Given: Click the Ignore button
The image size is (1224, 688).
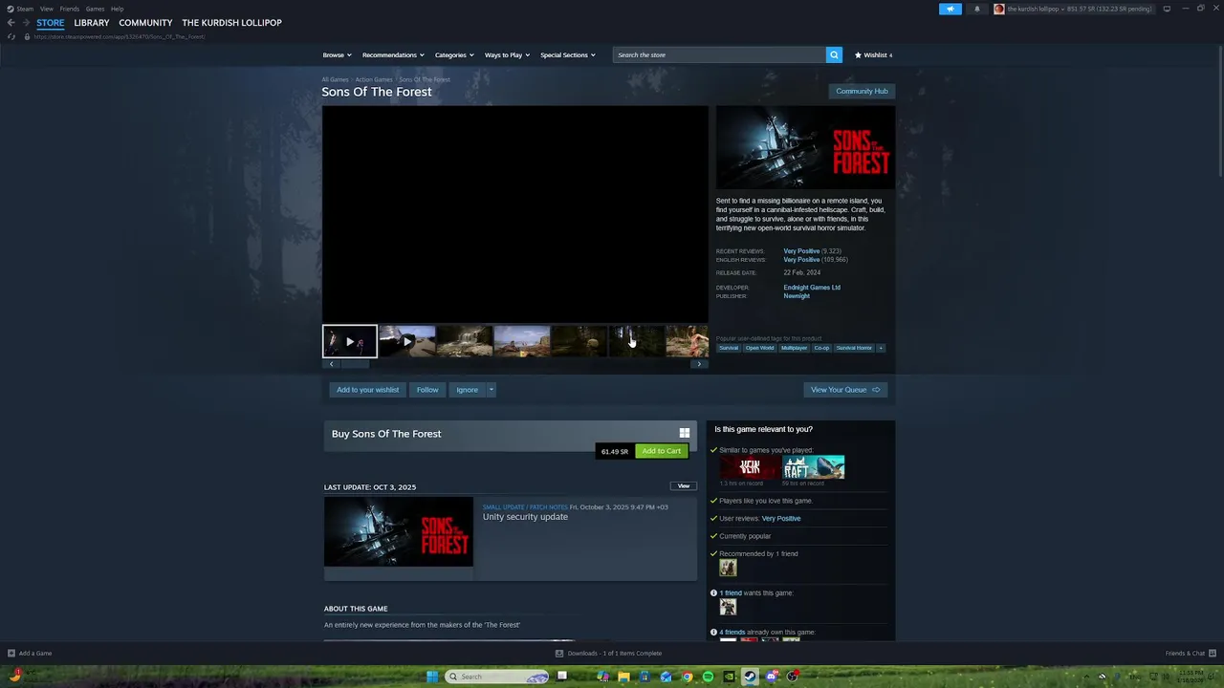Looking at the screenshot, I should (x=467, y=390).
